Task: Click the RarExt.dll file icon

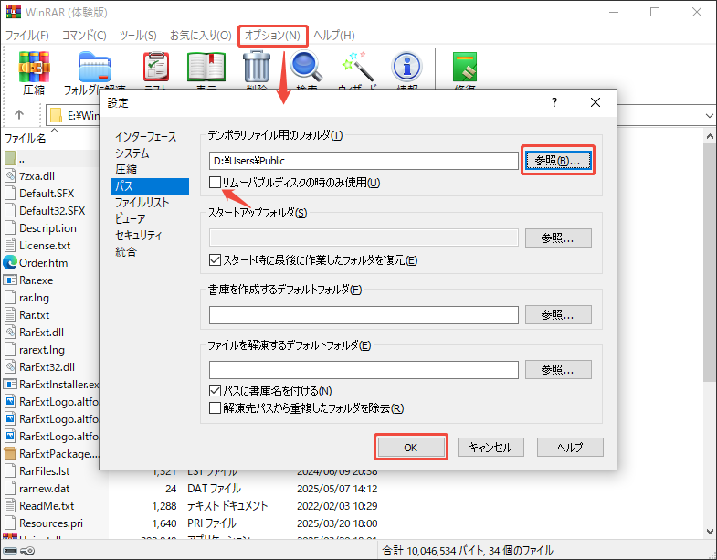Action: pos(10,333)
